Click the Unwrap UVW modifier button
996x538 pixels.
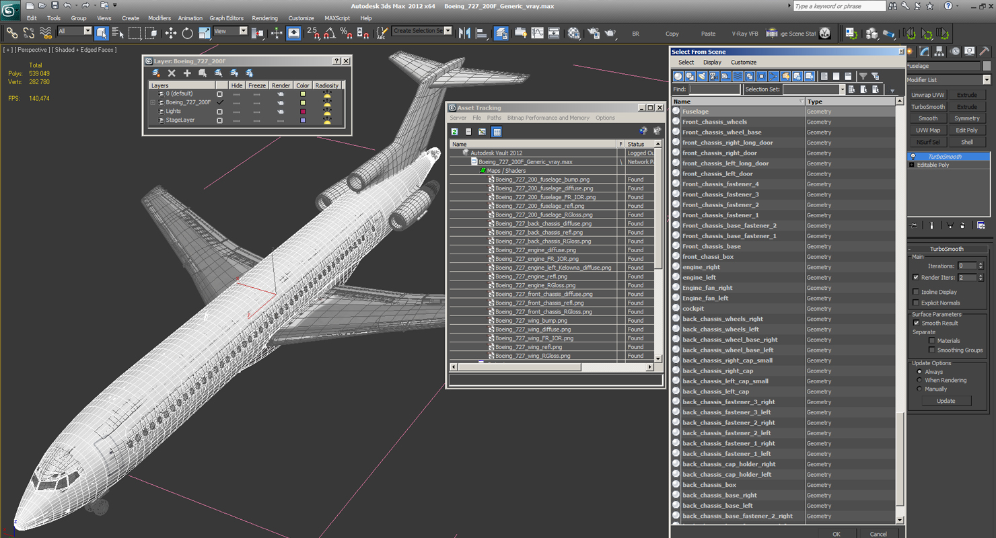pos(928,95)
